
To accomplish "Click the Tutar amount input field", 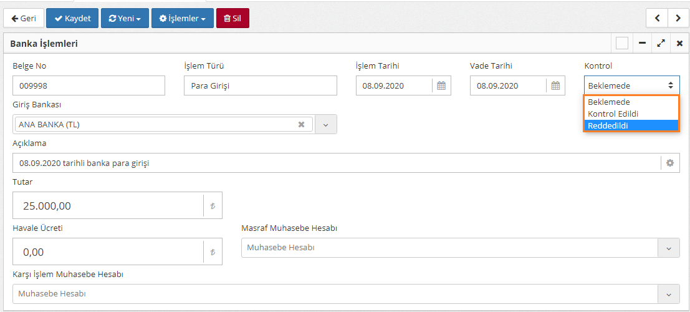I will pos(108,205).
